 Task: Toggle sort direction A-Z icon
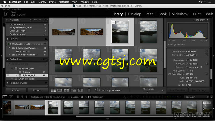click(97, 90)
